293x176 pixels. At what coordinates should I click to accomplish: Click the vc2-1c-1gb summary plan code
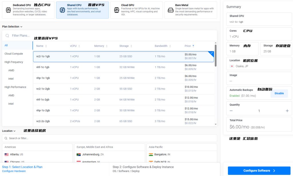tap(236, 22)
